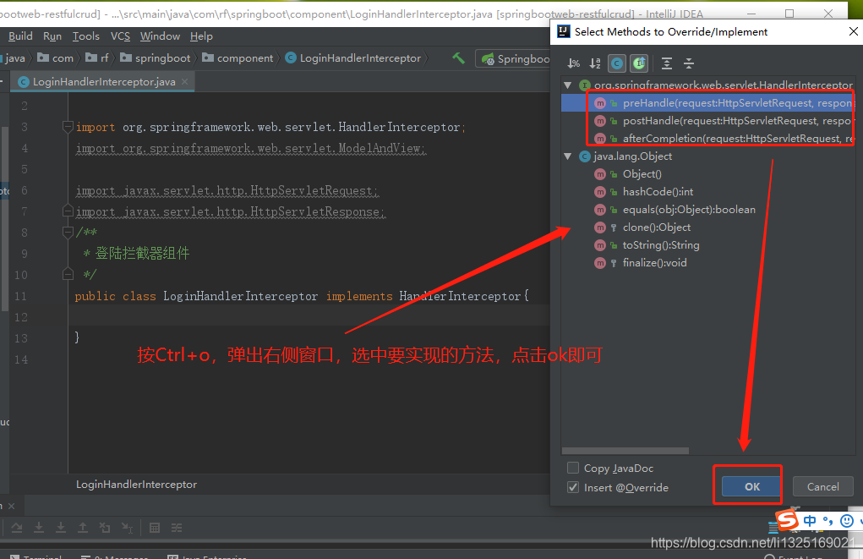Collapse all nodes in the method tree
863x559 pixels.
(x=689, y=63)
